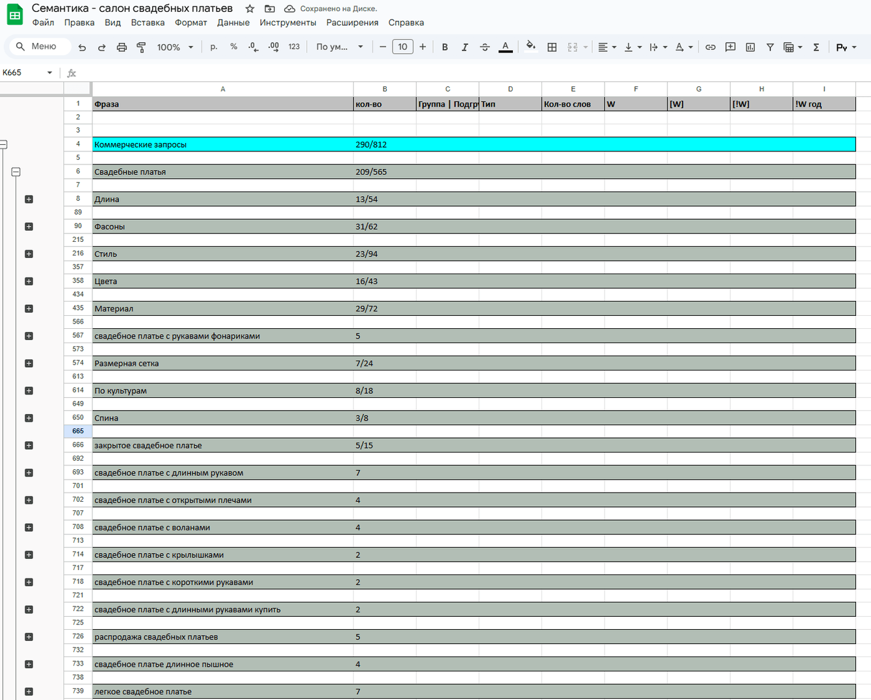
Task: Open the Данные menu
Action: [233, 23]
